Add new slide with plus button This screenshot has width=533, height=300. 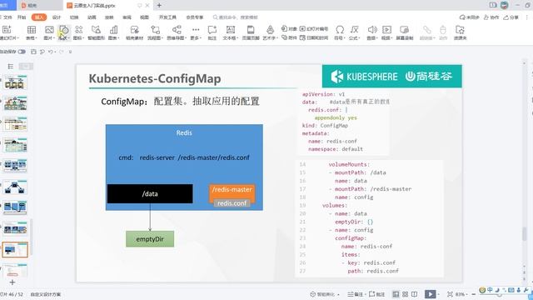coord(12,282)
